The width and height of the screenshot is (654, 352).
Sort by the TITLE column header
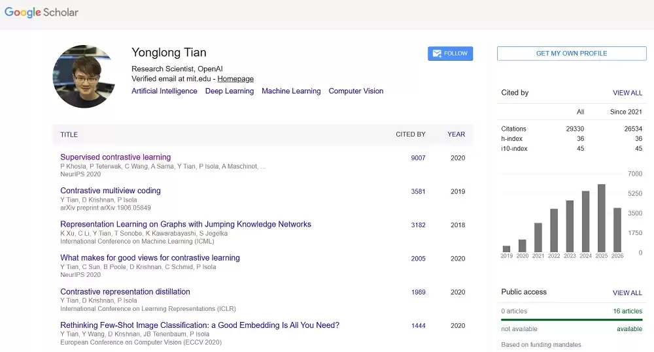pos(69,135)
